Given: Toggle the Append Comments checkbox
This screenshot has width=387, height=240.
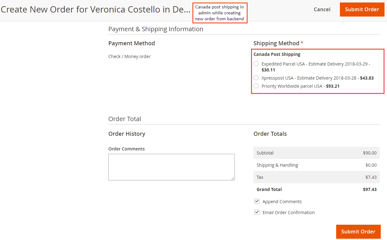Looking at the screenshot, I should pyautogui.click(x=257, y=201).
